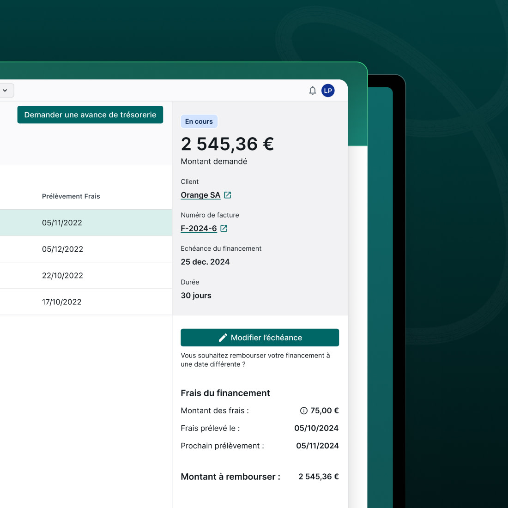Screen dimensions: 508x508
Task: Click the Prélèvement Frais column header
Action: click(x=71, y=196)
